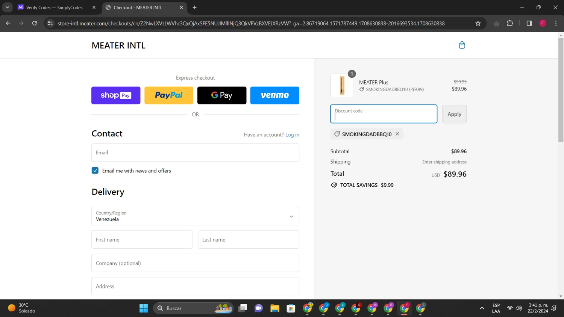564x317 pixels.
Task: Open the volume speaker icon
Action: (x=519, y=308)
